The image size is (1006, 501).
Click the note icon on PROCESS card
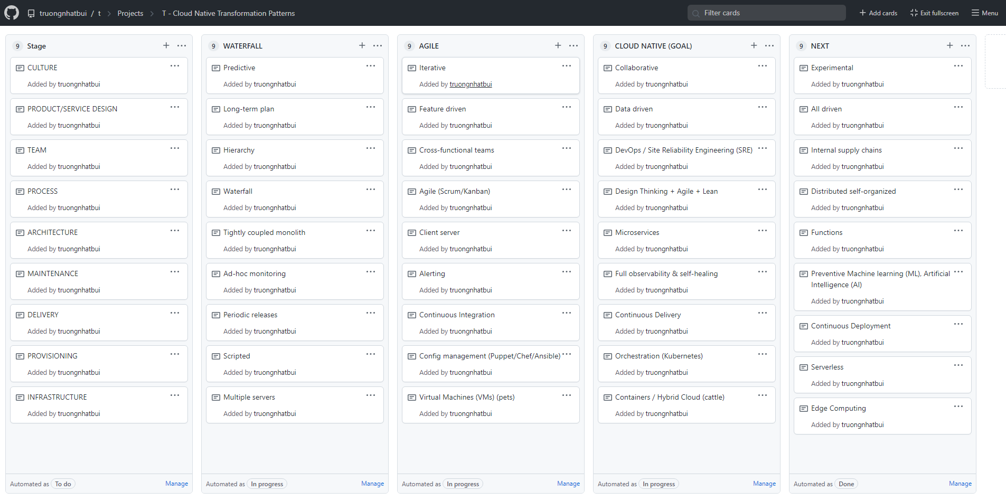pyautogui.click(x=20, y=192)
